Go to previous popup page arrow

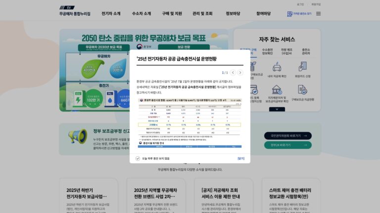click(233, 72)
